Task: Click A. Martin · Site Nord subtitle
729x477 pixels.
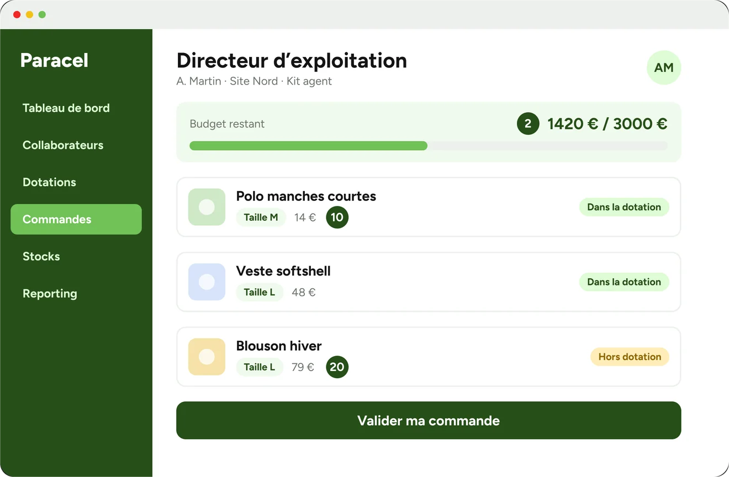Action: (x=254, y=81)
